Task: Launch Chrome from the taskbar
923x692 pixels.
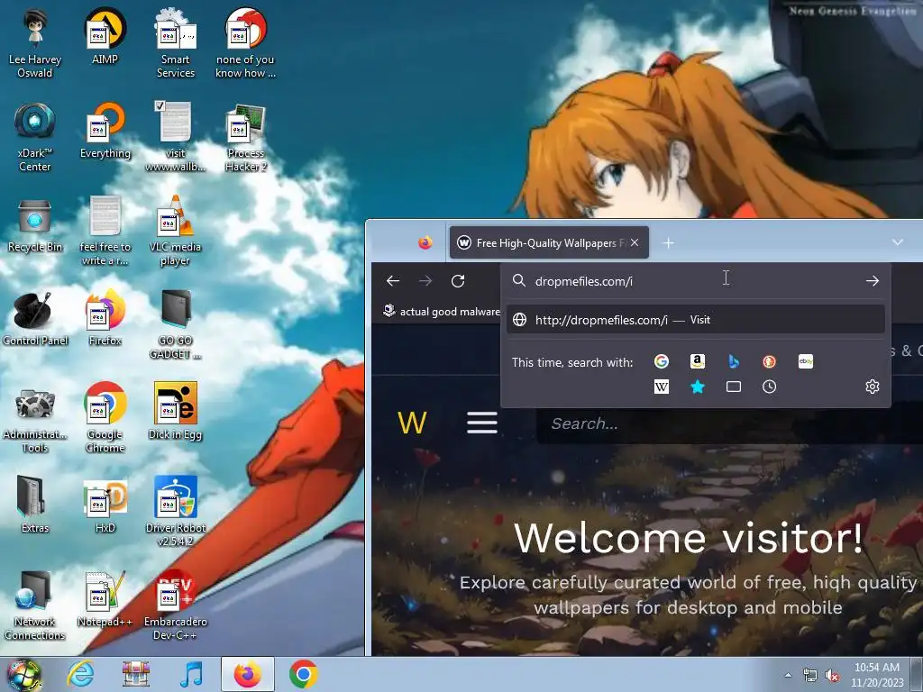Action: (x=303, y=674)
